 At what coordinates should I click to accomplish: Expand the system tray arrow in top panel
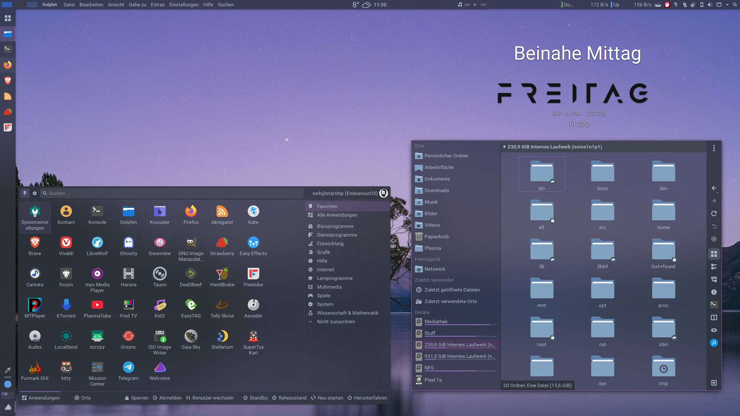pyautogui.click(x=727, y=5)
